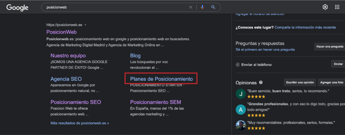
Task: Click the https://posicionweb.es URL text
Action: click(x=64, y=25)
